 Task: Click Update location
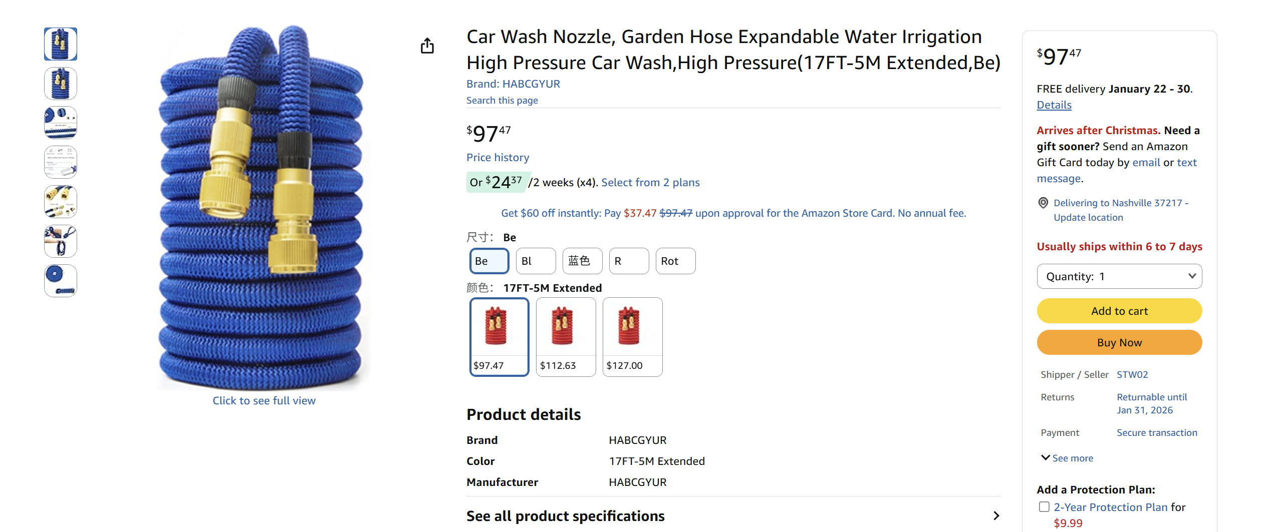tap(1088, 217)
